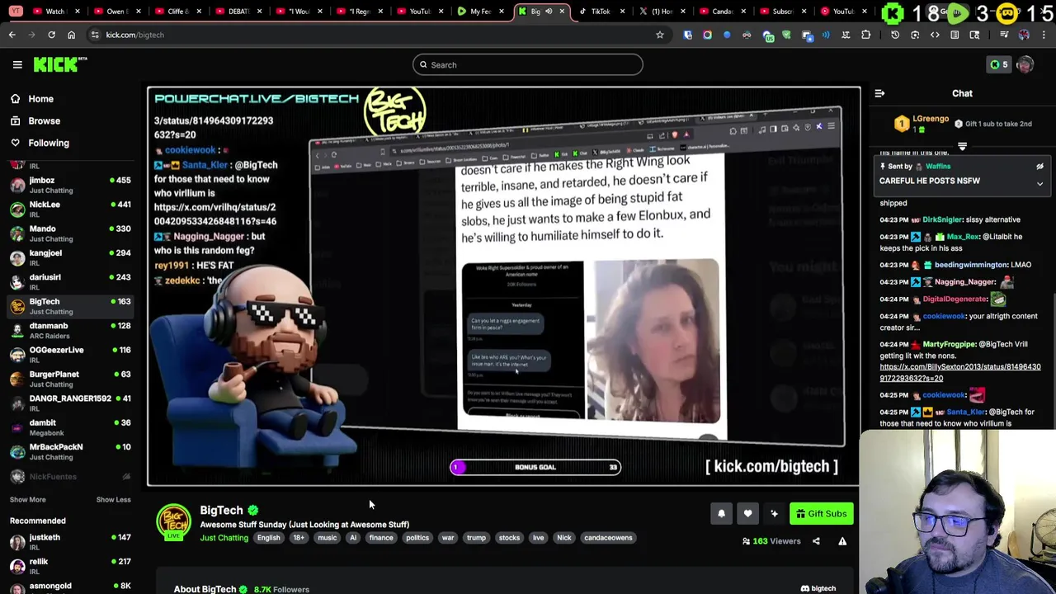The width and height of the screenshot is (1056, 594).
Task: Expand the gift leaderboard handle
Action: tap(962, 146)
